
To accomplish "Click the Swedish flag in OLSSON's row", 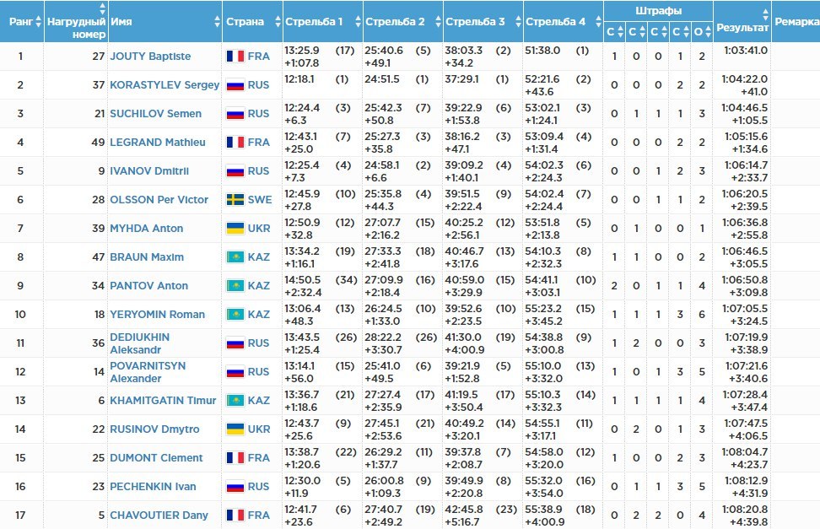I will pos(235,200).
